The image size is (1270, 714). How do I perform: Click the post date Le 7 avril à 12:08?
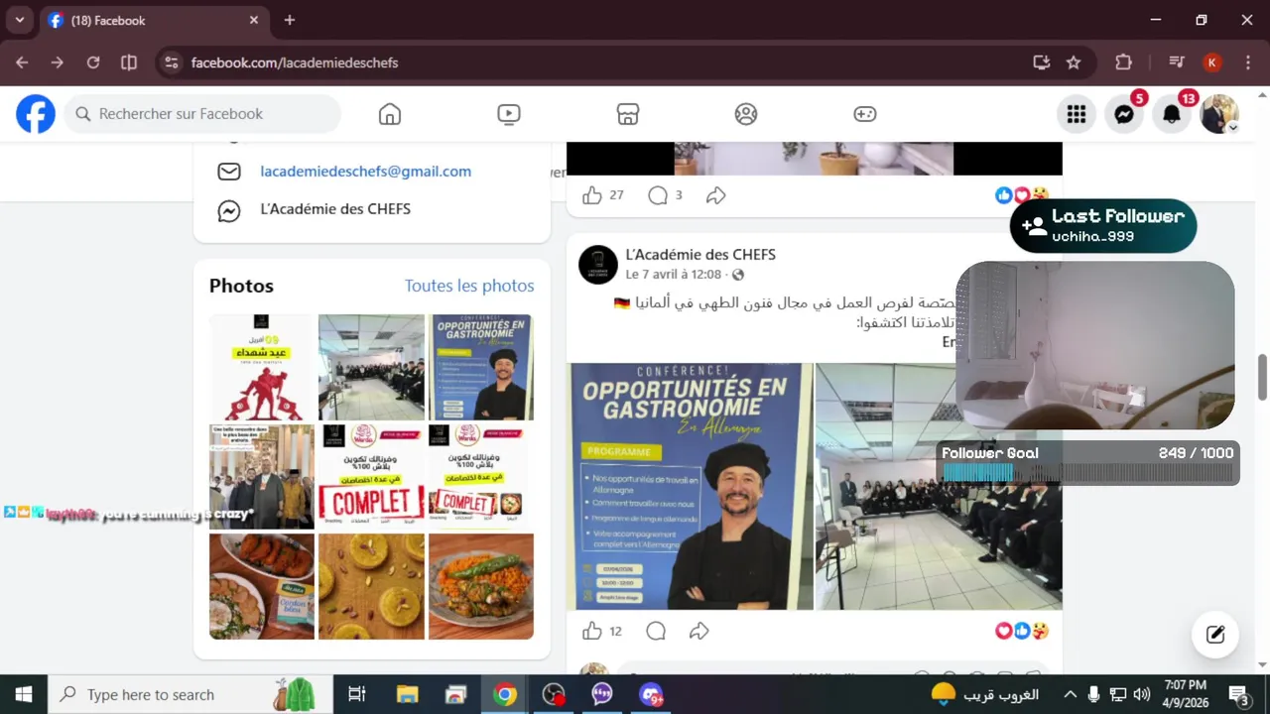[673, 275]
